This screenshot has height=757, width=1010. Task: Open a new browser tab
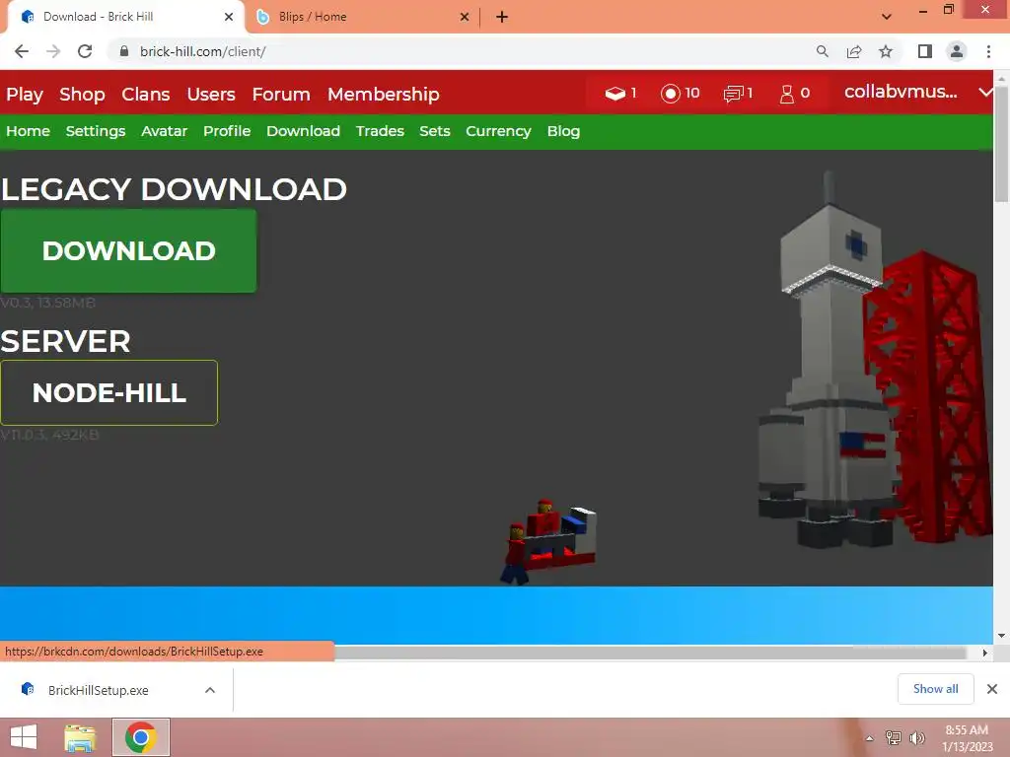point(502,17)
